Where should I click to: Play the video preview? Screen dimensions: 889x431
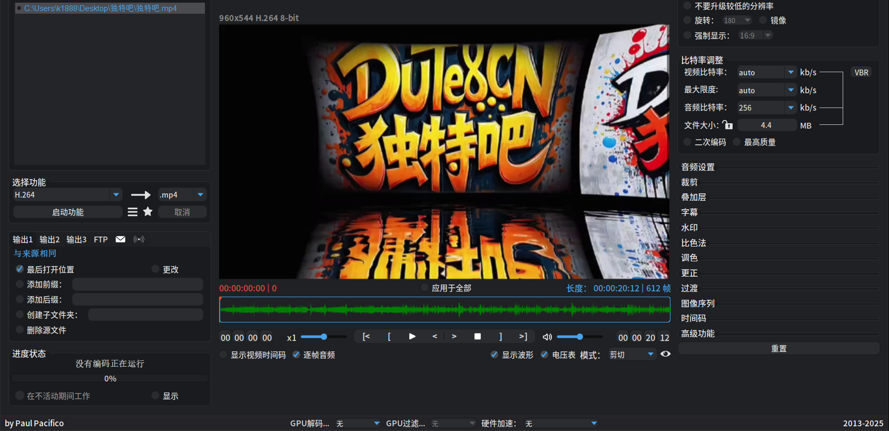pyautogui.click(x=412, y=337)
